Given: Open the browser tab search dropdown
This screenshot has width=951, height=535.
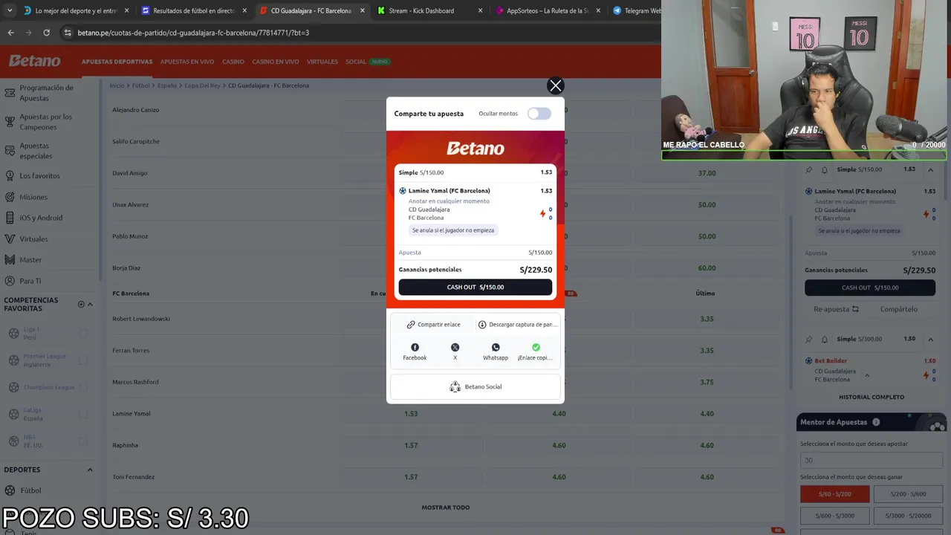Looking at the screenshot, I should tap(10, 10).
